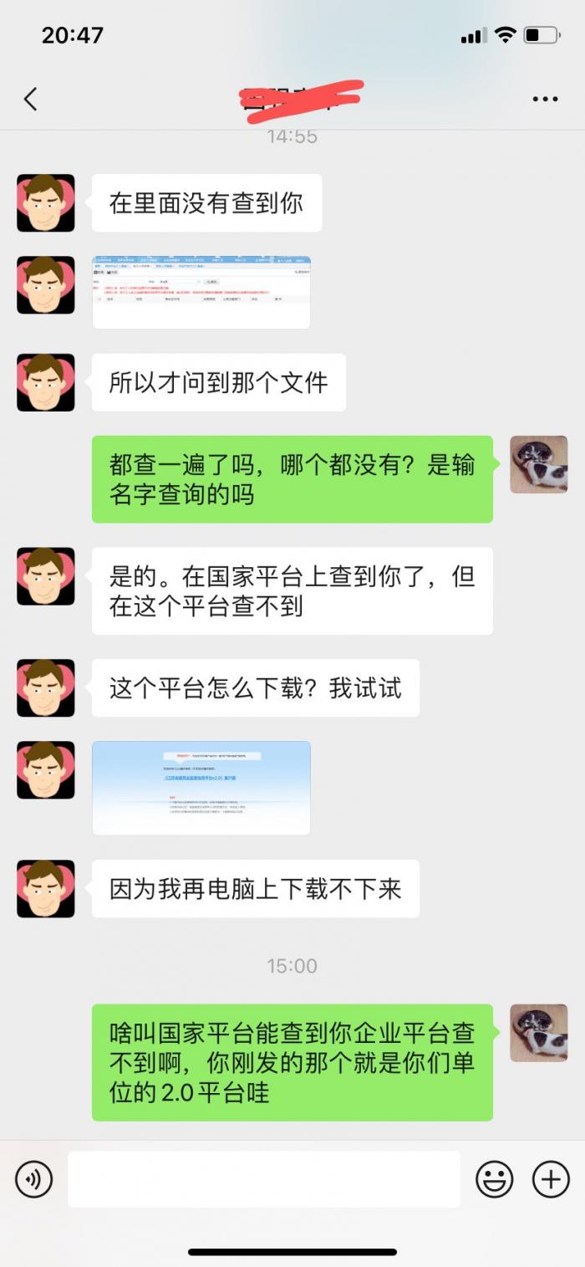The image size is (585, 1267).
Task: Tap cat avatar beside "啥叫国家平台" message
Action: click(x=539, y=1033)
